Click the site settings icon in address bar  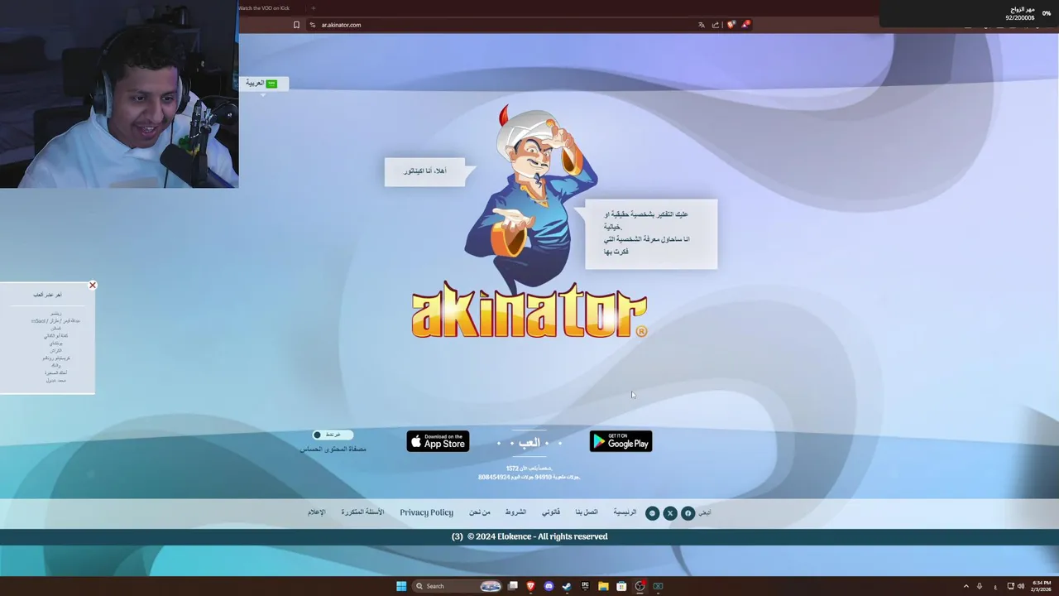tap(313, 25)
